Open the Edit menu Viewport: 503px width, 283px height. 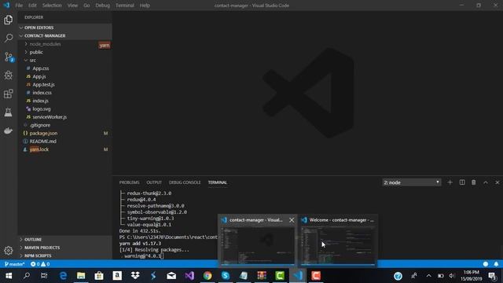pos(32,6)
